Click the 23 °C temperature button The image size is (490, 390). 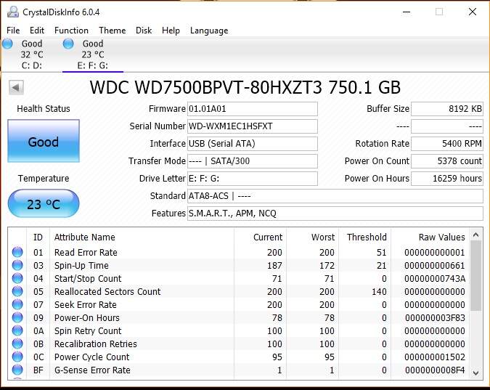click(x=44, y=204)
